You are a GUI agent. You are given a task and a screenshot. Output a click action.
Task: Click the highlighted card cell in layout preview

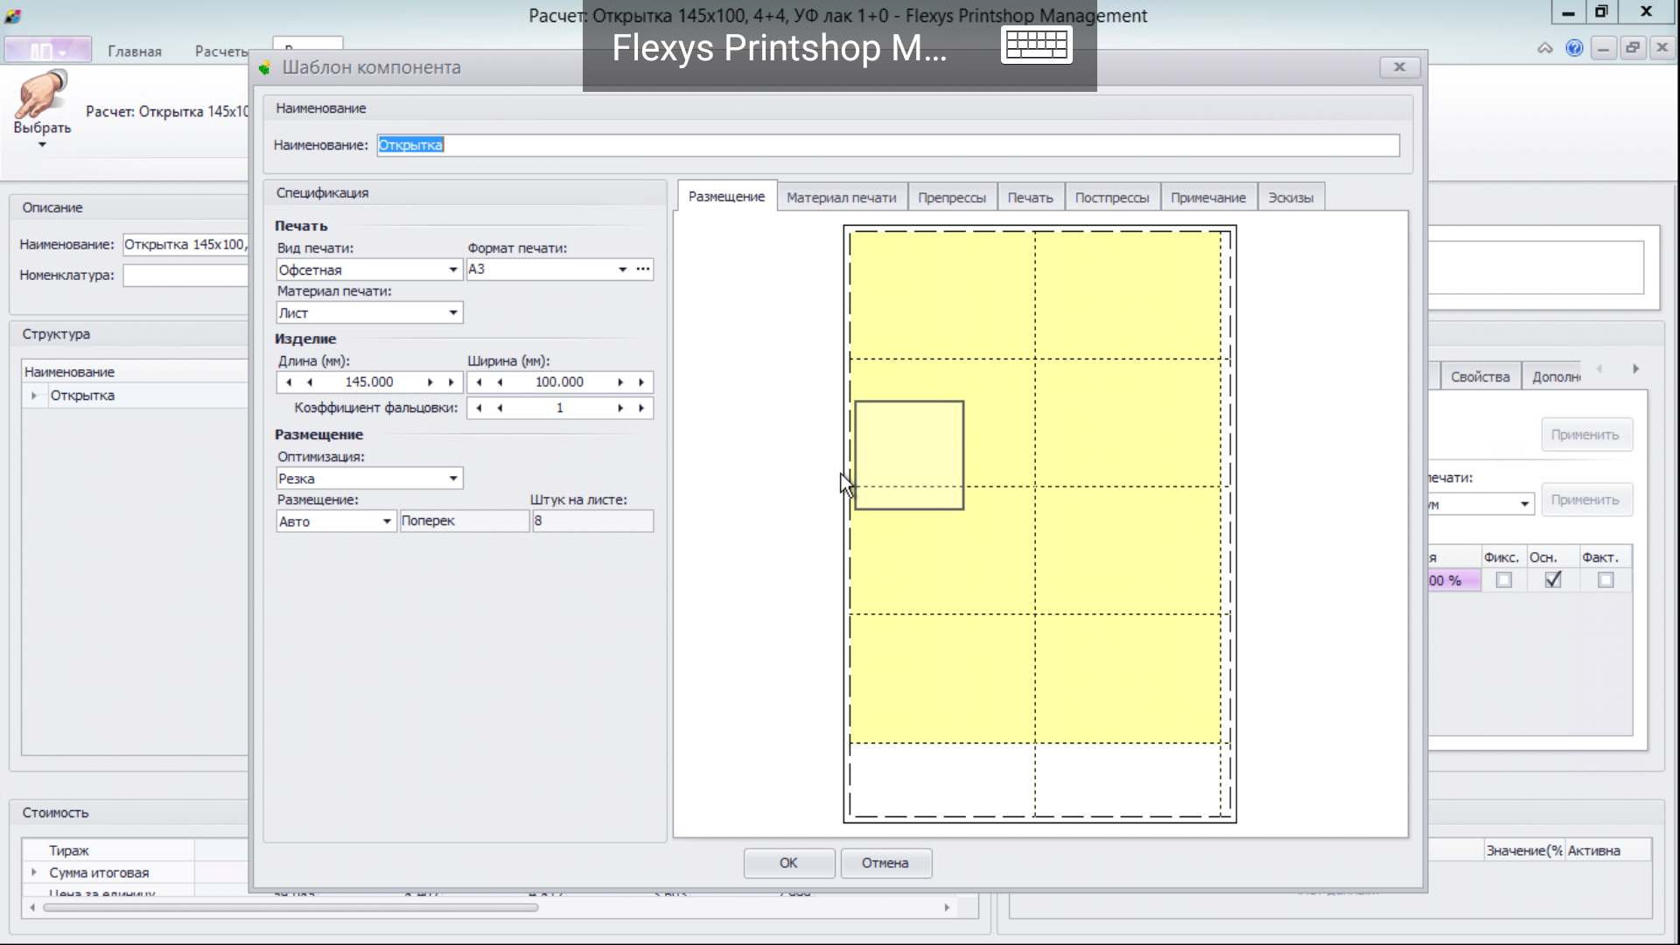pos(909,455)
